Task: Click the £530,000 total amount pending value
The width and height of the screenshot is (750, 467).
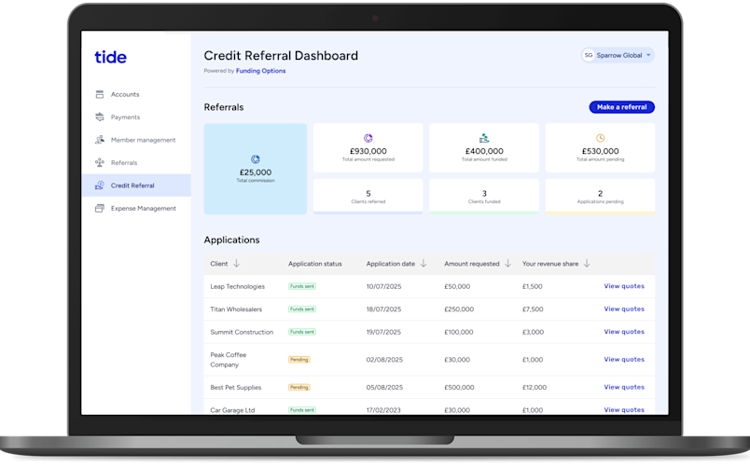Action: (601, 151)
